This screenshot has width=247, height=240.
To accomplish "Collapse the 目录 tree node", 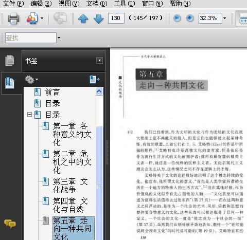I will (29, 114).
